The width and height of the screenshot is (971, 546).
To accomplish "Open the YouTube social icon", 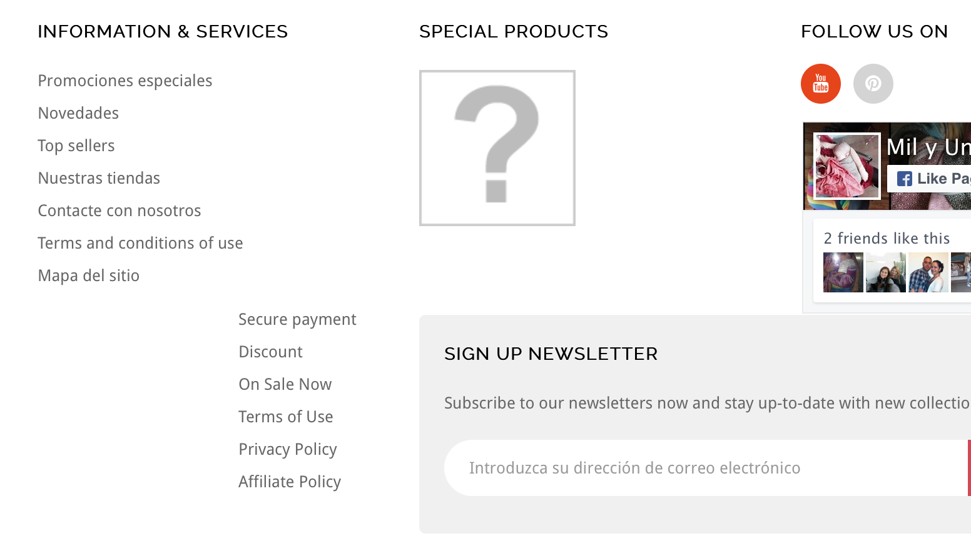I will pyautogui.click(x=821, y=84).
